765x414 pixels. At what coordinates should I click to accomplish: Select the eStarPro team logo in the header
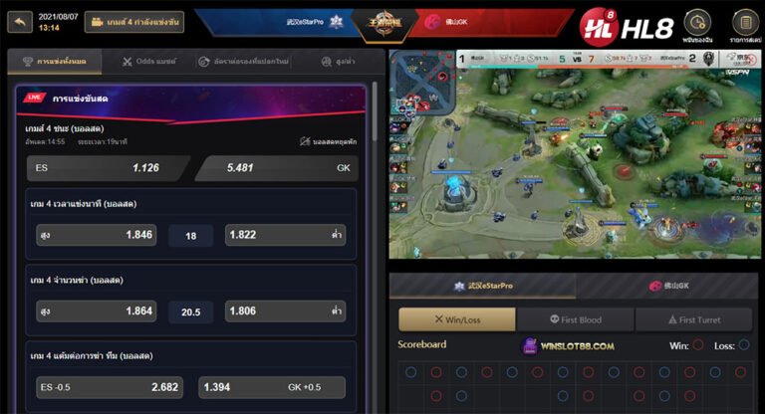[336, 22]
